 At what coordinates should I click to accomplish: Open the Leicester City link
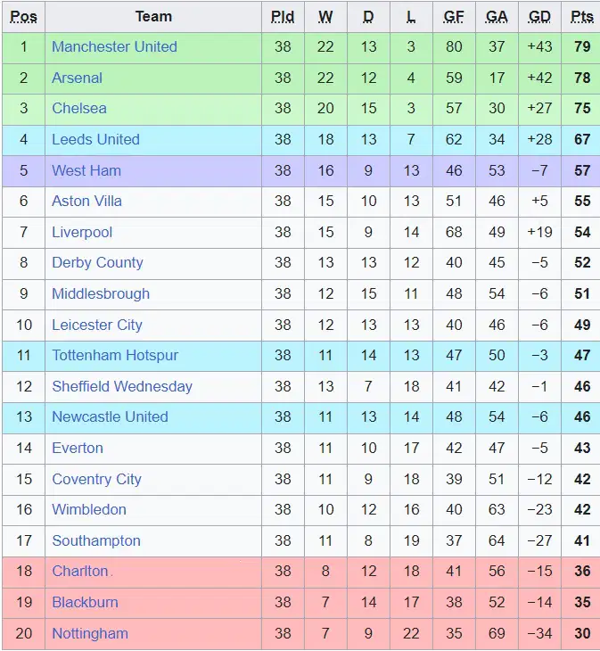(x=97, y=325)
